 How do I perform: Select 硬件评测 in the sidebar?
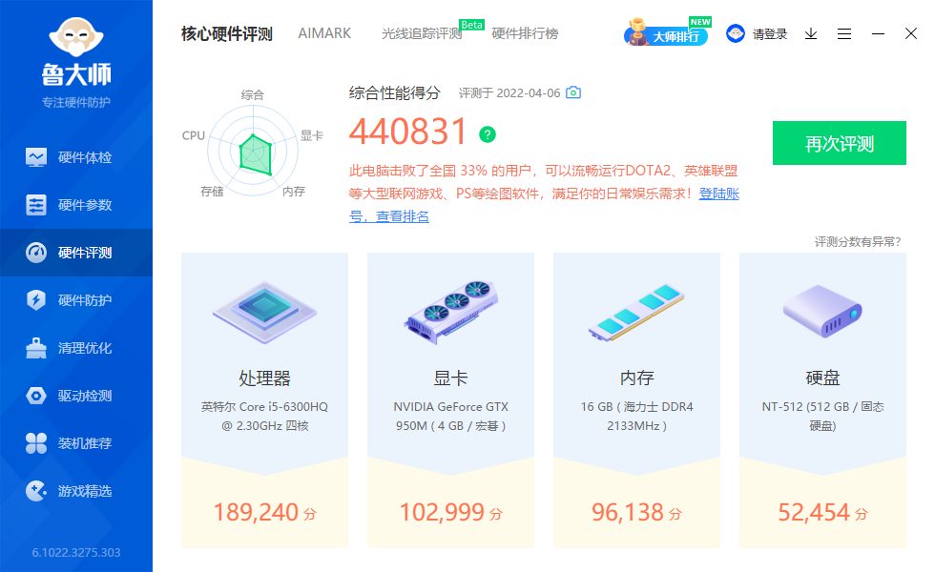click(76, 253)
